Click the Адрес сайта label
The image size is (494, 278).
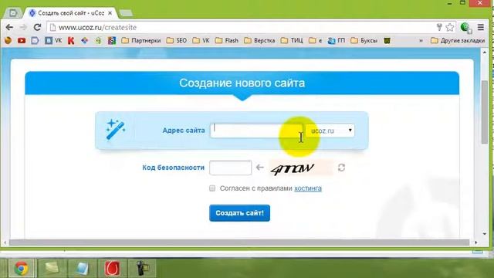184,131
